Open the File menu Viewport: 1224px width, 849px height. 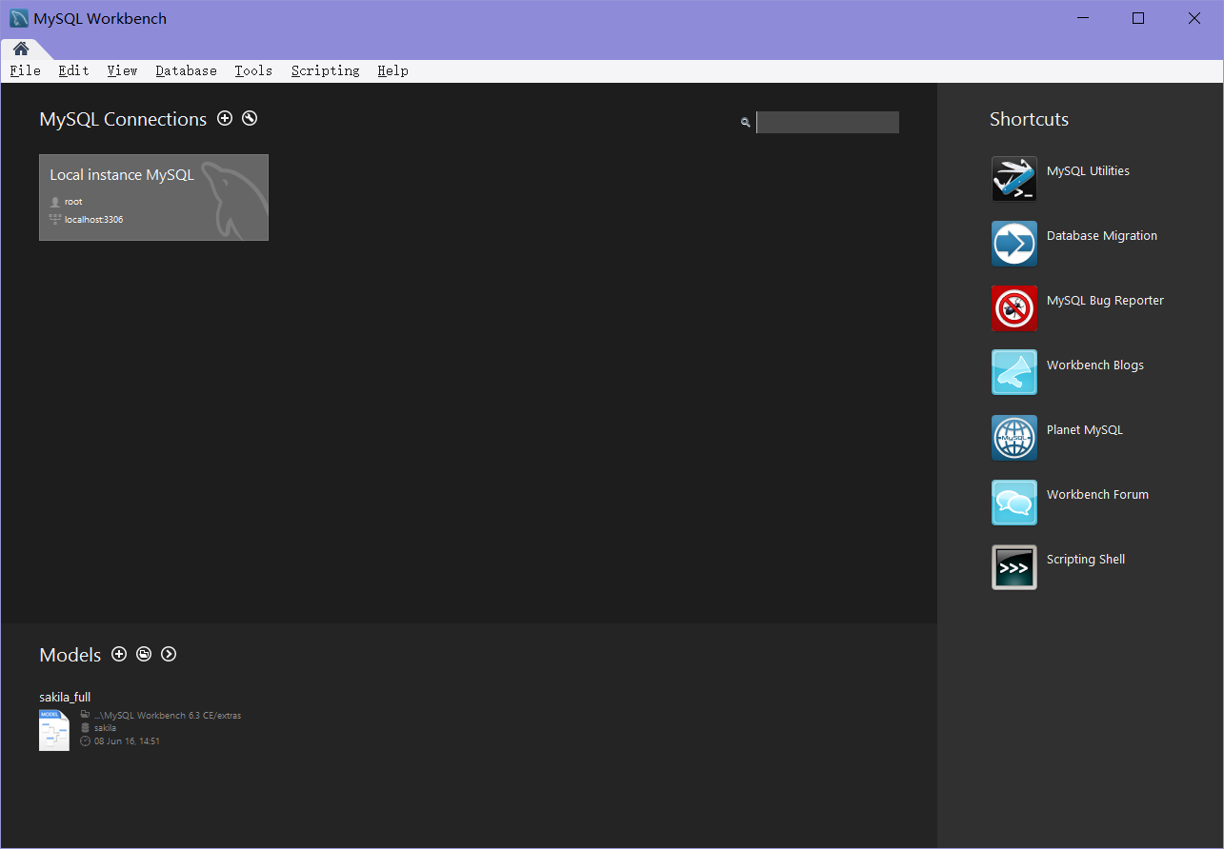pyautogui.click(x=26, y=70)
